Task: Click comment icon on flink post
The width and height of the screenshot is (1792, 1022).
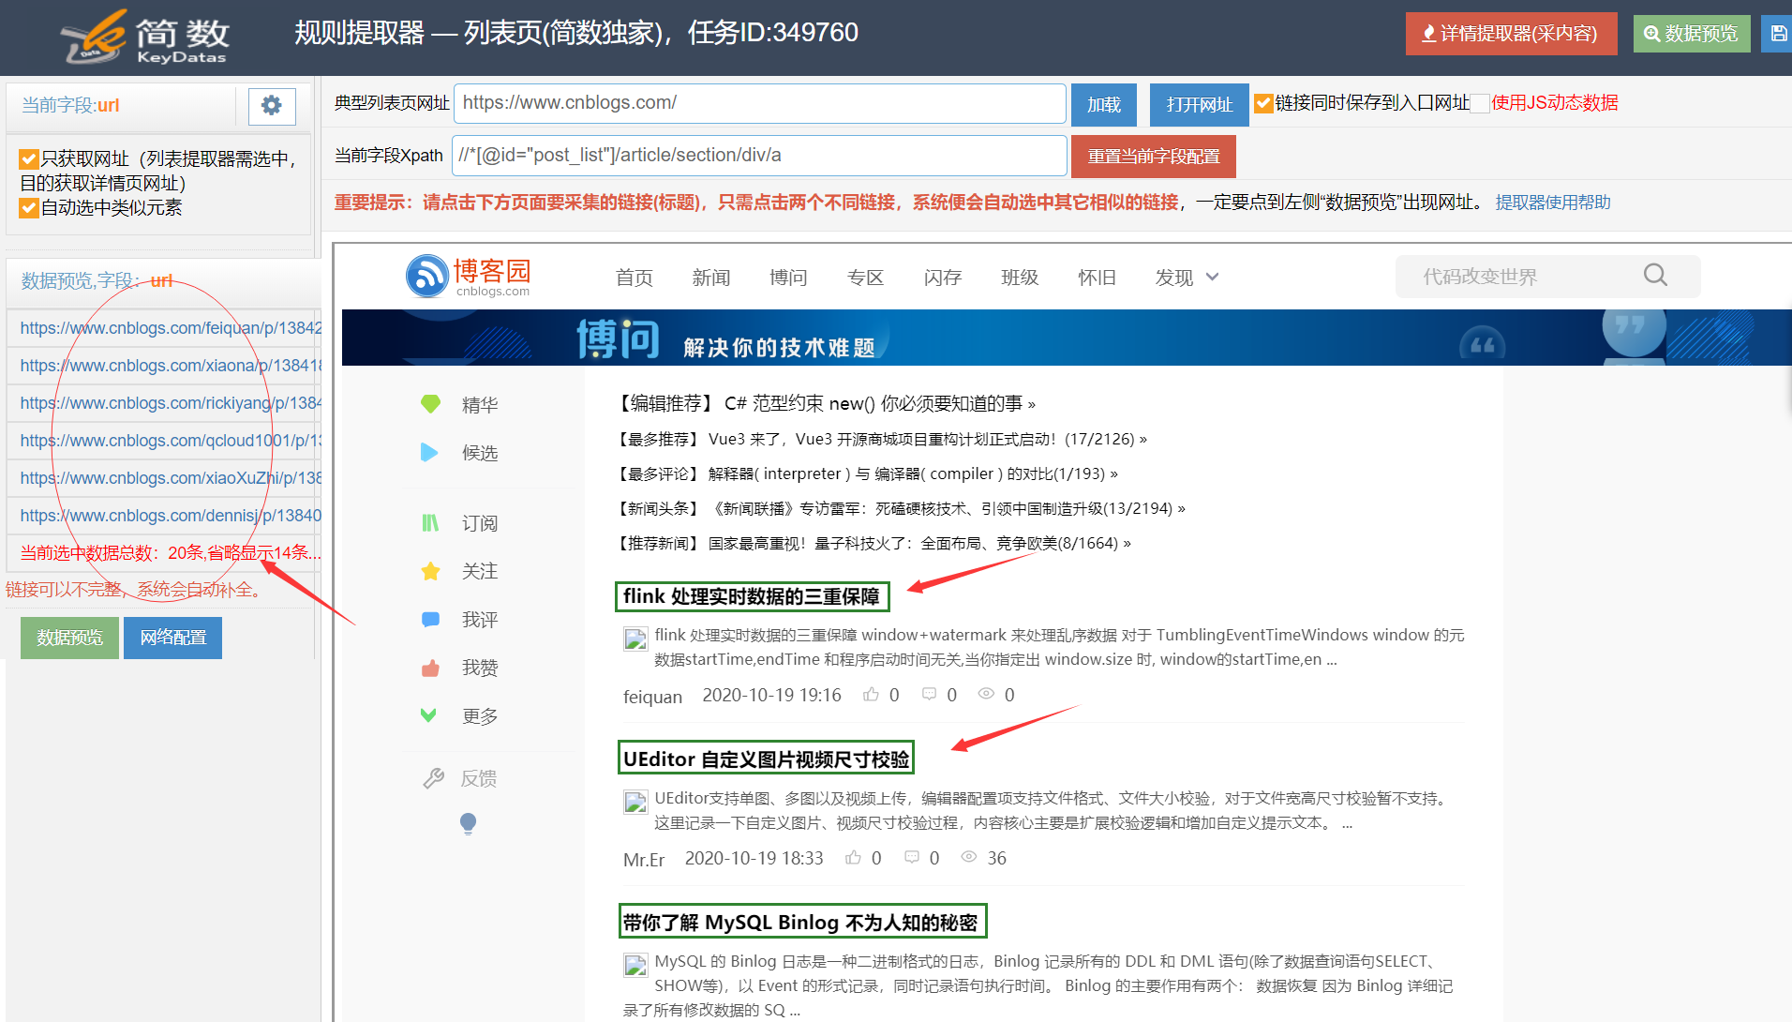Action: point(929,695)
